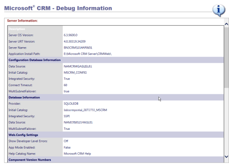
Task: Click the Provider label
Action: coord(14,104)
